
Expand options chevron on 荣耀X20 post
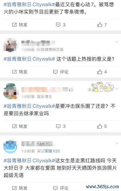117,143
